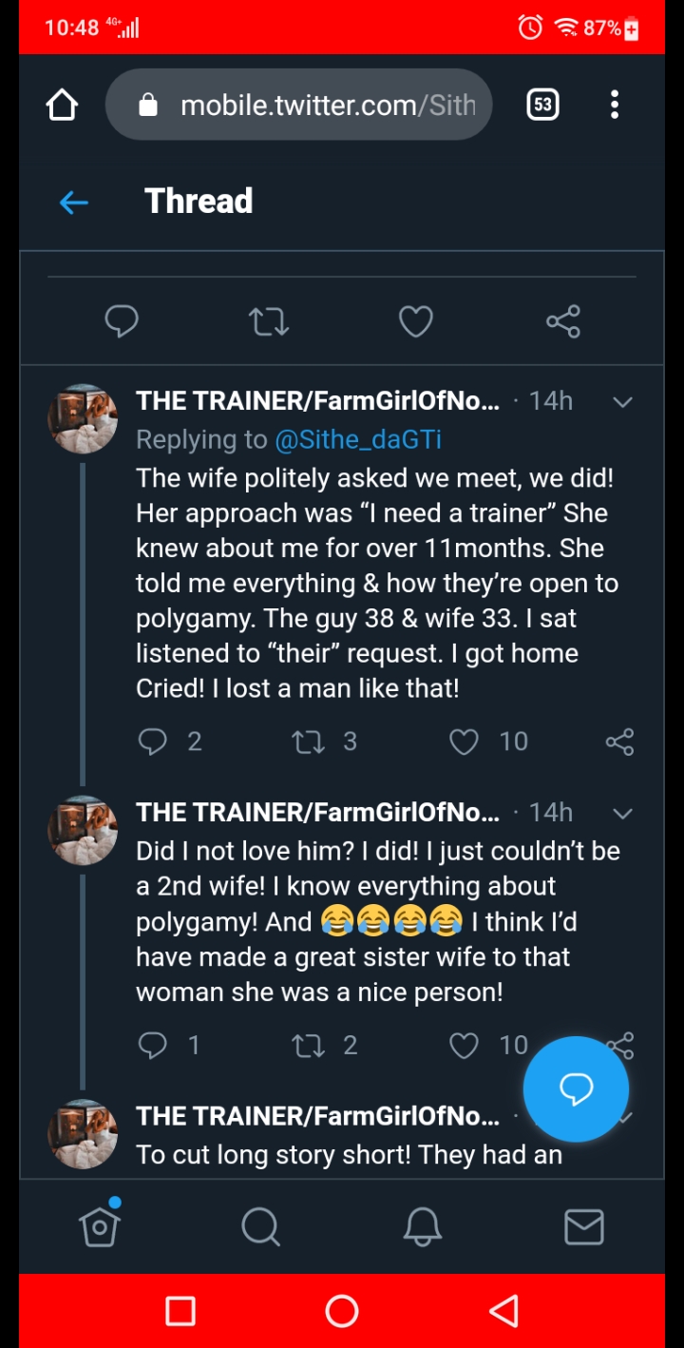Open the browser three-dot overflow menu
This screenshot has width=684, height=1348.
tap(615, 105)
